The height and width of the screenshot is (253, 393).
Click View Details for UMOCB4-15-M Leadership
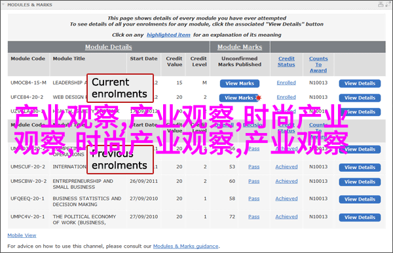tap(360, 83)
